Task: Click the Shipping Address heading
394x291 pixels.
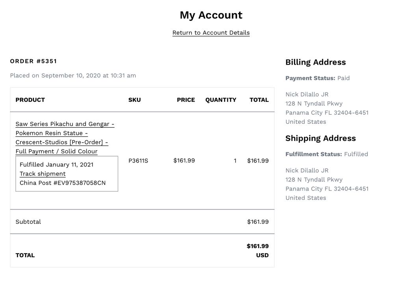Action: pos(320,138)
